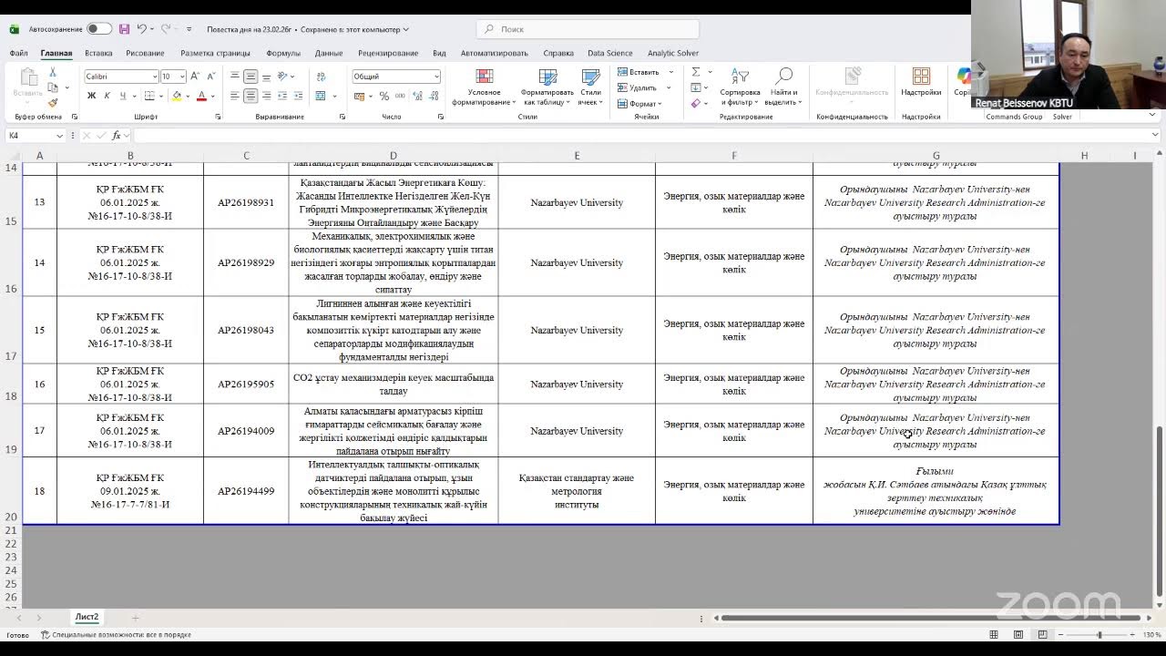Select the Лист2 sheet tab

[87, 618]
